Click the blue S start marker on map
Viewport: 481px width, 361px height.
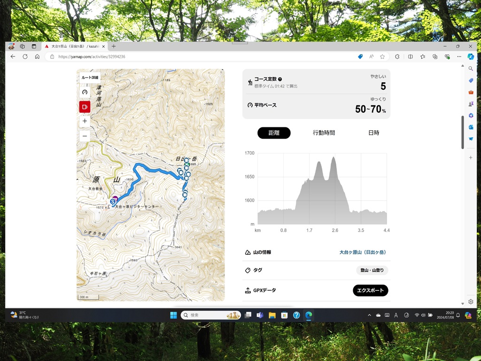click(x=113, y=202)
